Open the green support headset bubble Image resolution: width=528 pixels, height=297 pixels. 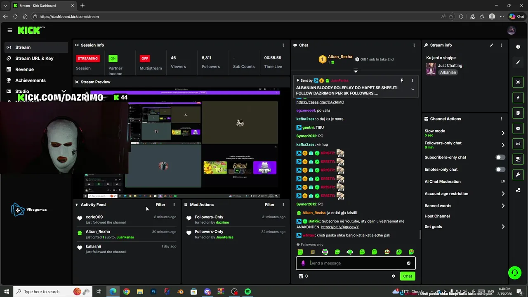[514, 273]
